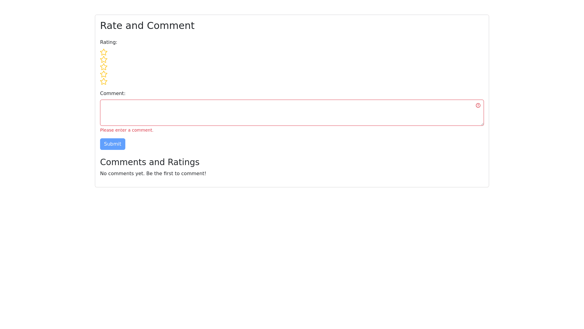Choose the middle rating star

(104, 67)
